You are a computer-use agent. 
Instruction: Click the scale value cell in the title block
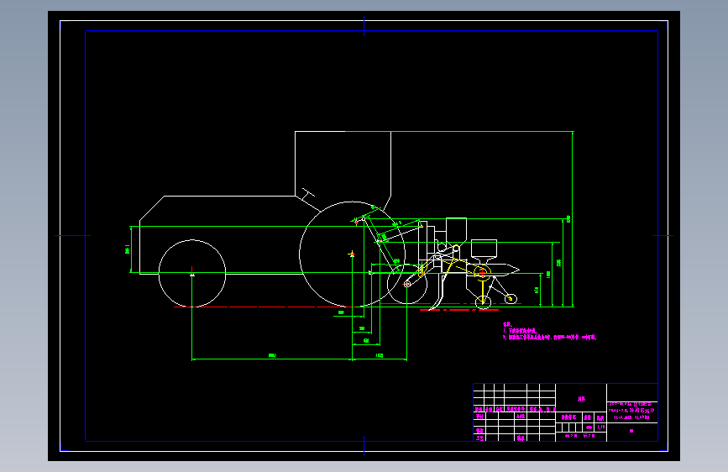coord(600,427)
